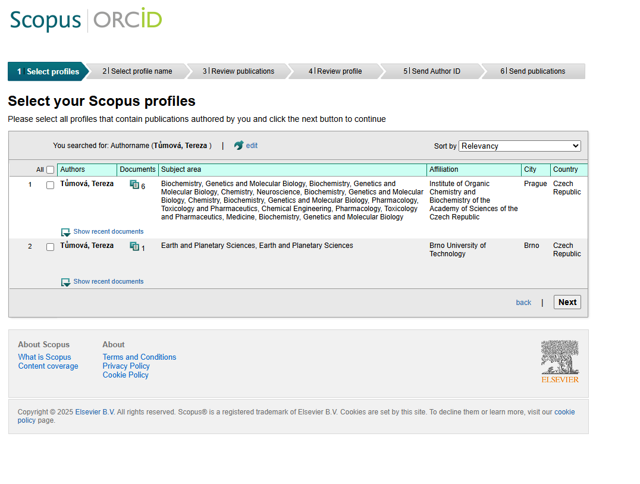
Task: Click the Documents column header
Action: pyautogui.click(x=137, y=170)
